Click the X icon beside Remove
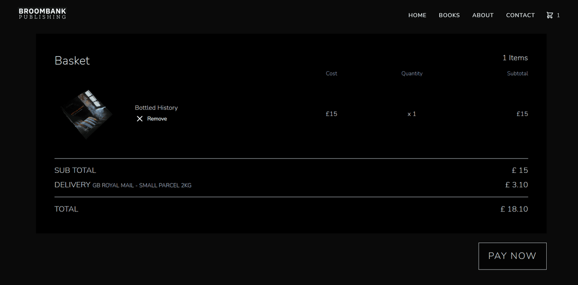This screenshot has width=578, height=285. pos(140,119)
